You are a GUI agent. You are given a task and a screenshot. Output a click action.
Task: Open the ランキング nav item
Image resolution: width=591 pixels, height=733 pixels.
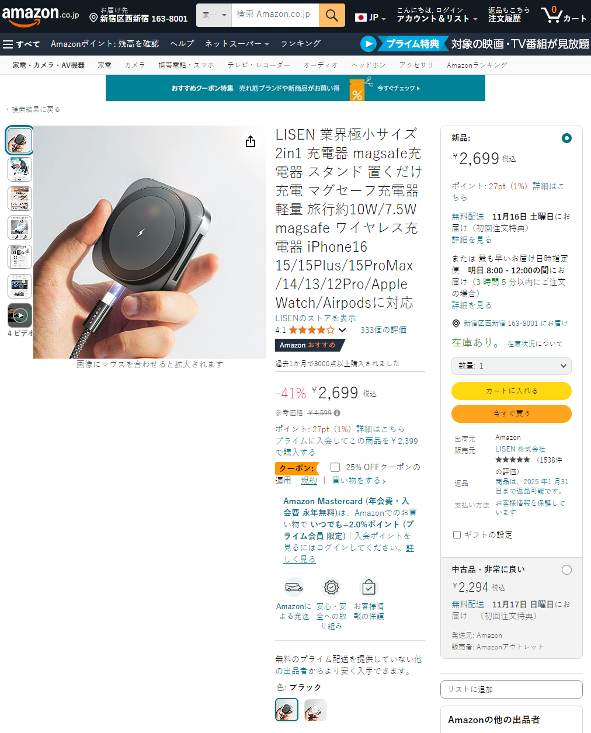[301, 44]
